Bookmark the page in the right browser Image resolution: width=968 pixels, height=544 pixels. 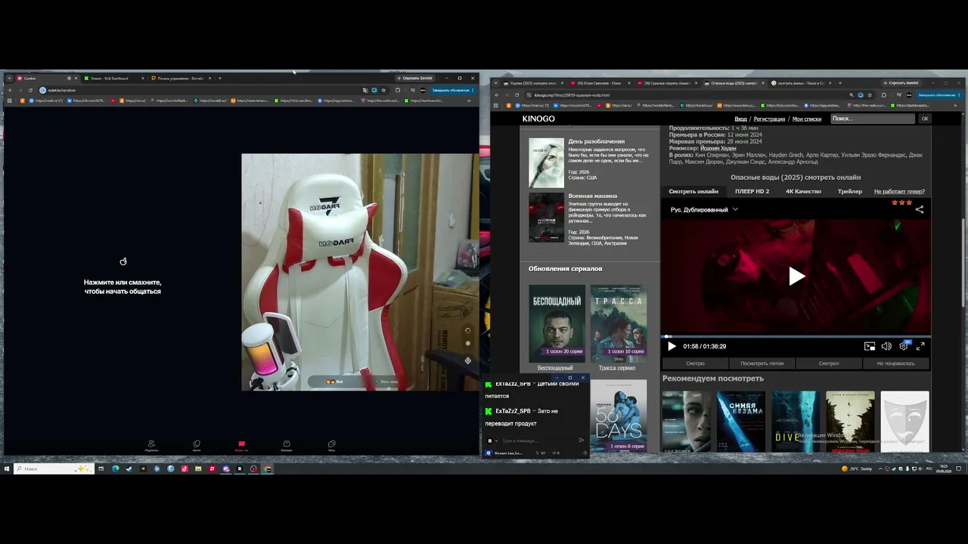(x=870, y=95)
